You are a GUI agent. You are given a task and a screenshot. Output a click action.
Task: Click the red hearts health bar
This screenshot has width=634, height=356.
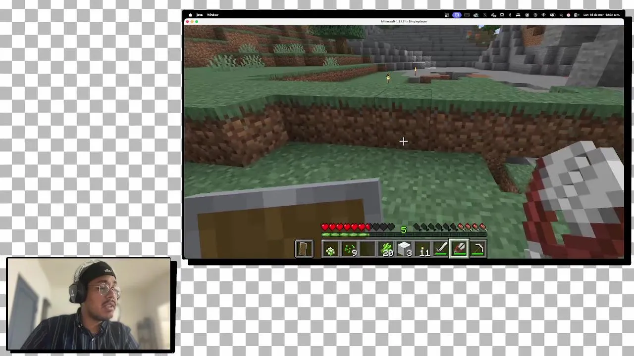[x=358, y=227]
